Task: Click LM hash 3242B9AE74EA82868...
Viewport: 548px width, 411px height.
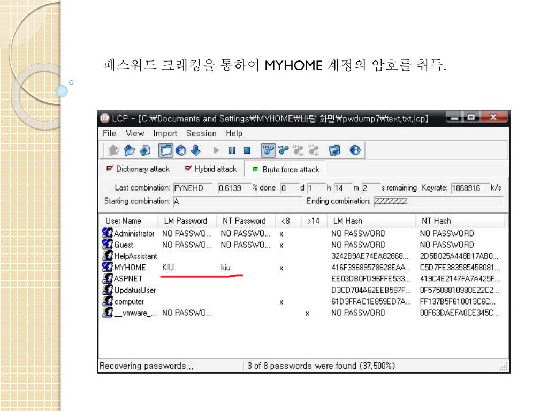Action: (x=370, y=256)
